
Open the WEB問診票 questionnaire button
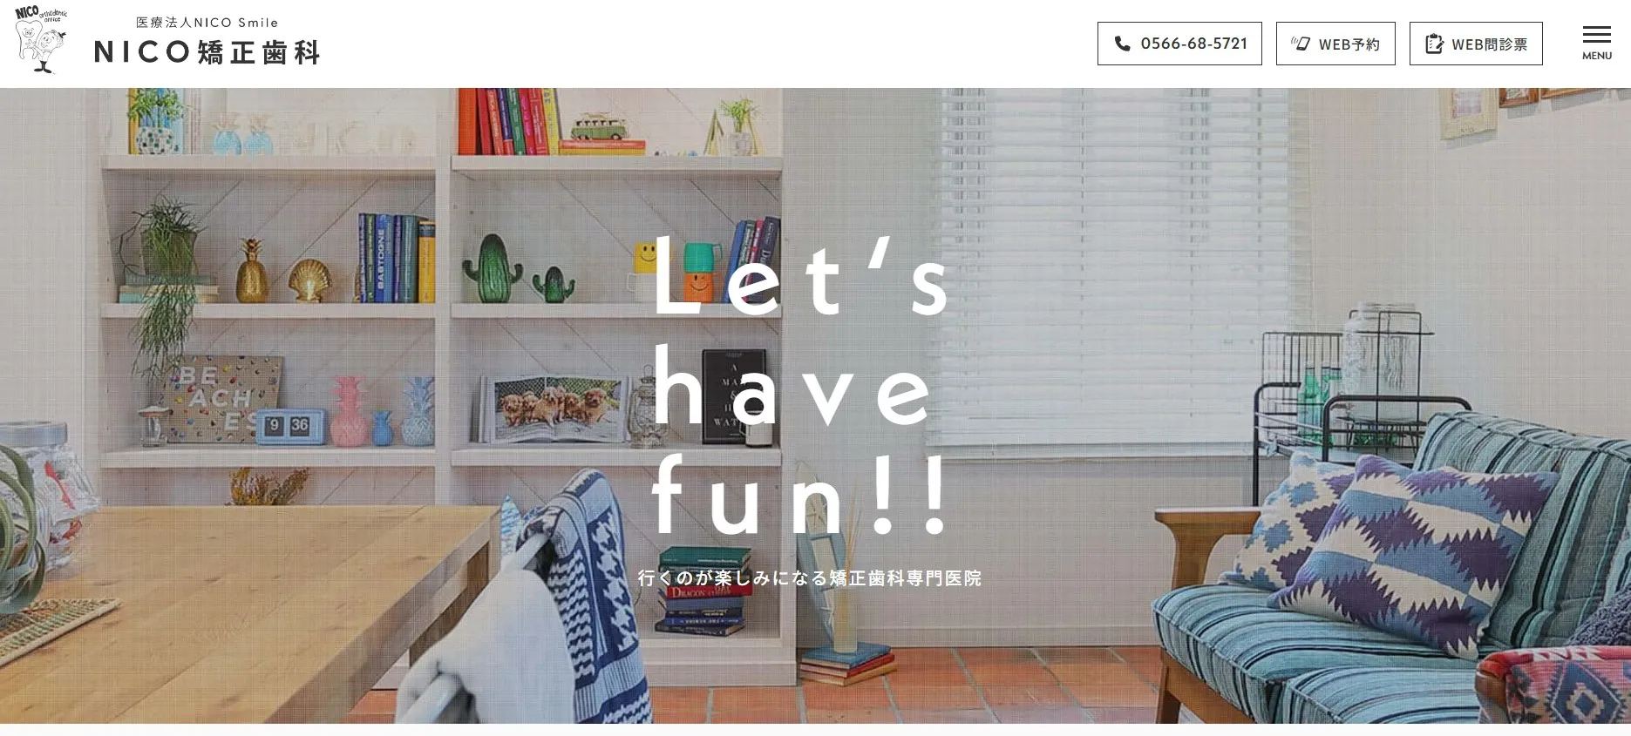[1476, 44]
